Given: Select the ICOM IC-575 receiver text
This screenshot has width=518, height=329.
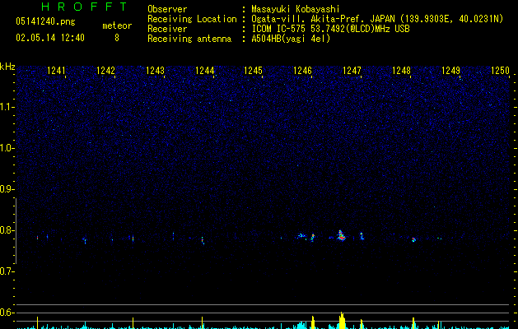Looking at the screenshot, I should 330,29.
